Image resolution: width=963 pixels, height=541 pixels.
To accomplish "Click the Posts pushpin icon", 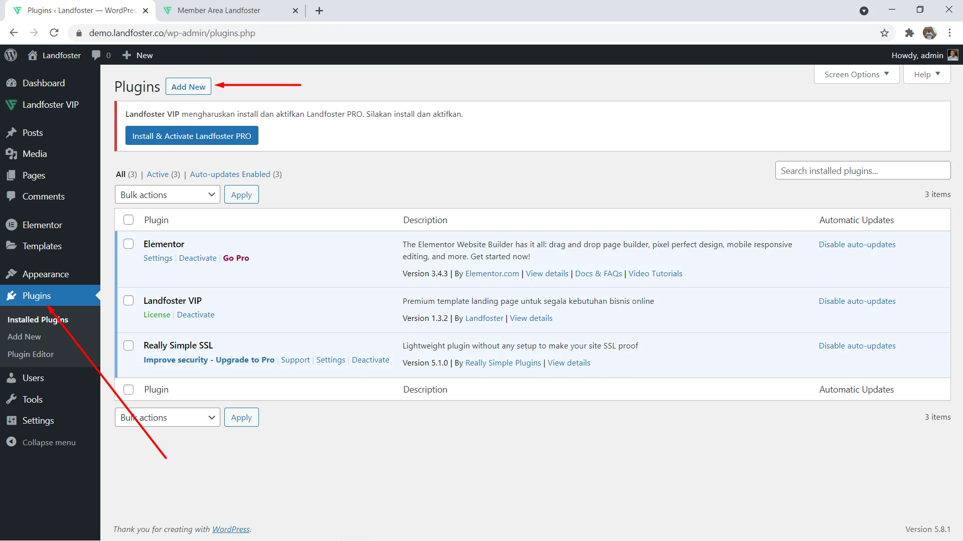I will click(x=12, y=133).
